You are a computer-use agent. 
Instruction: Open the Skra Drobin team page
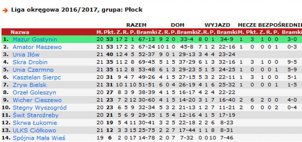point(30,62)
